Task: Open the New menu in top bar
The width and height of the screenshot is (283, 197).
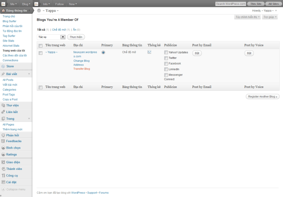Action: [x=73, y=4]
